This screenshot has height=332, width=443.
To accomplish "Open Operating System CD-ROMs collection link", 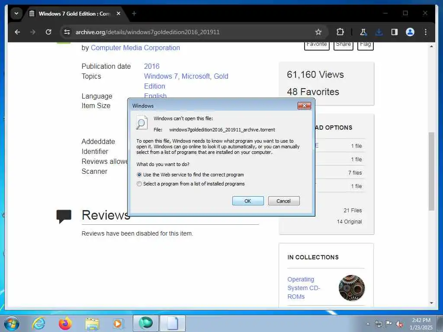I will (x=304, y=288).
